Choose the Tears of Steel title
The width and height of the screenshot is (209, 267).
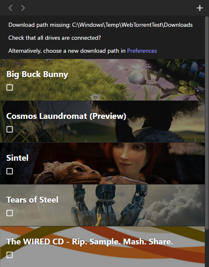32,200
